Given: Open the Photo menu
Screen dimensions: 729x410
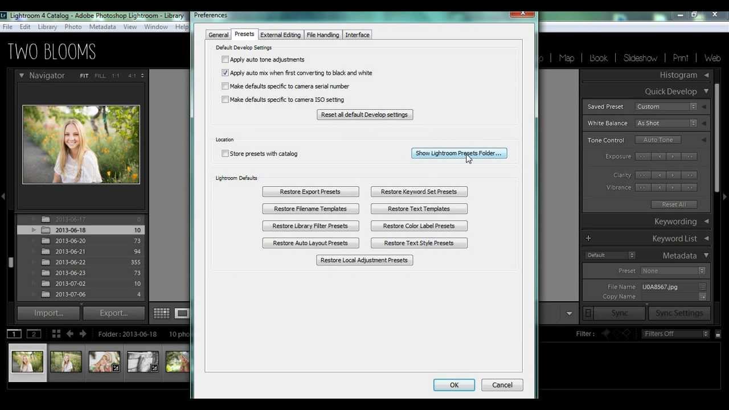Looking at the screenshot, I should tap(73, 27).
